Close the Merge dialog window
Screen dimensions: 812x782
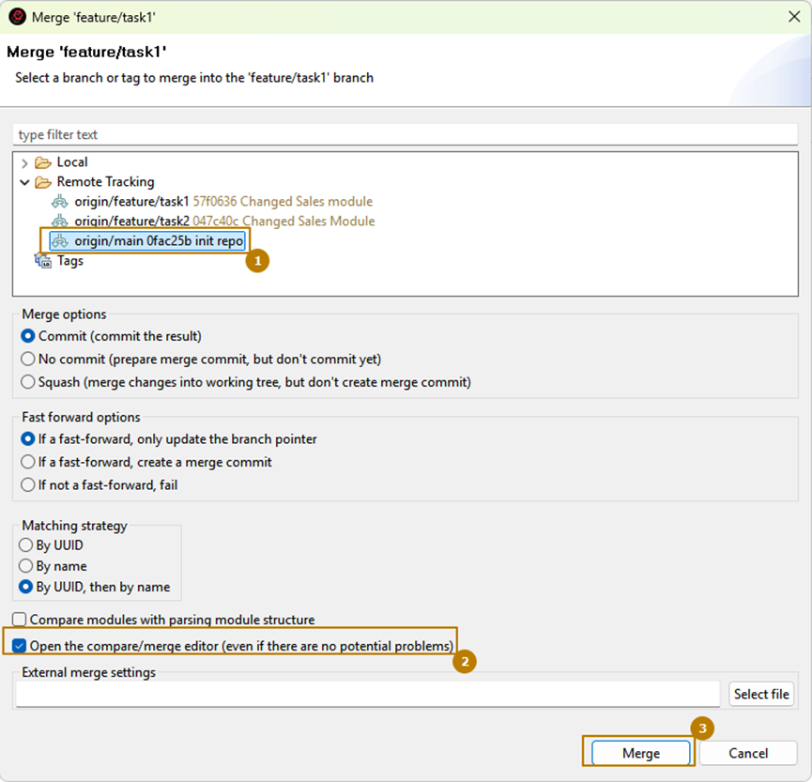click(793, 16)
